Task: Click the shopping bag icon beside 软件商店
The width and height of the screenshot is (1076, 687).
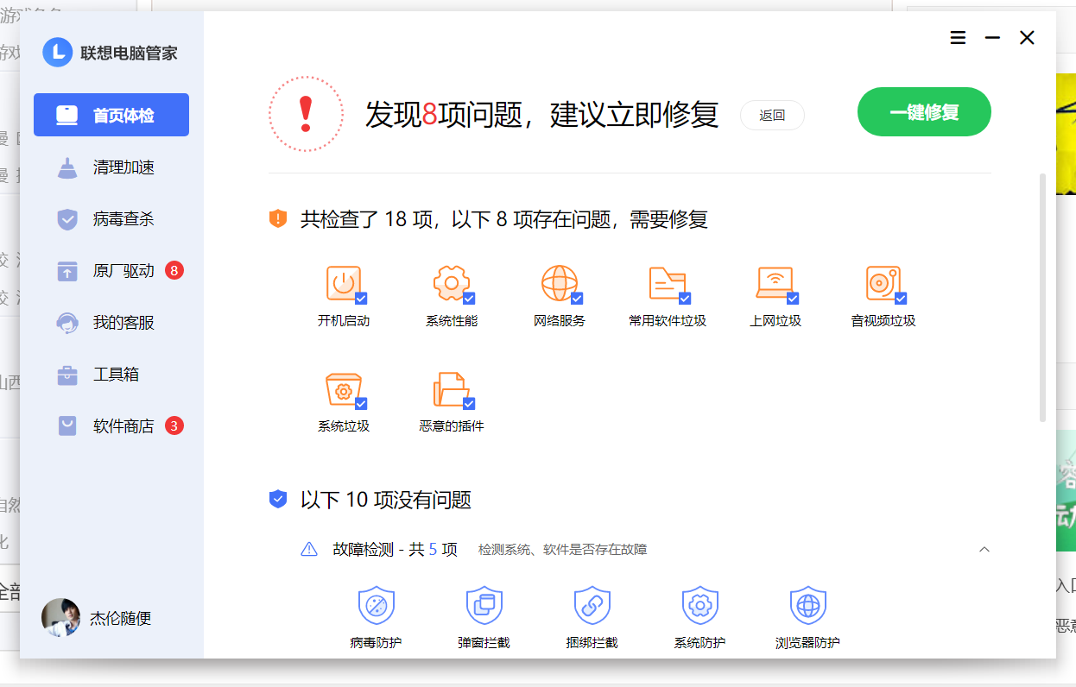Action: click(x=67, y=426)
